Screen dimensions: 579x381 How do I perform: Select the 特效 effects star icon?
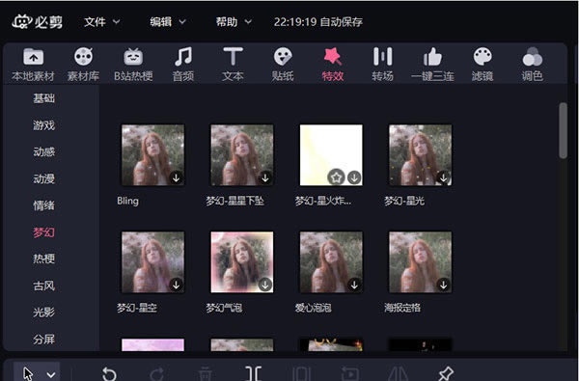[333, 57]
